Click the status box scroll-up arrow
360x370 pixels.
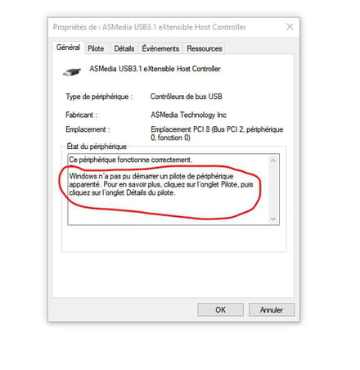(273, 160)
